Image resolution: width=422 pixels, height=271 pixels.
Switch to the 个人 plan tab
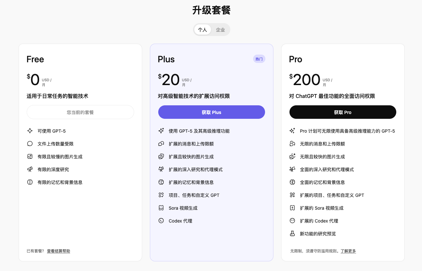click(203, 30)
